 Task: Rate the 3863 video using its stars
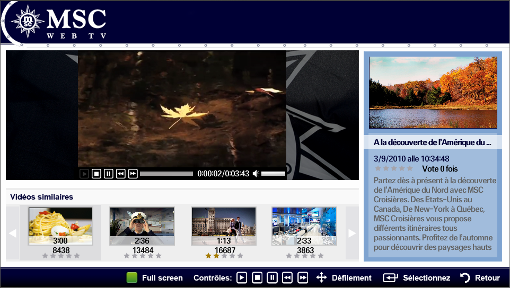305,256
